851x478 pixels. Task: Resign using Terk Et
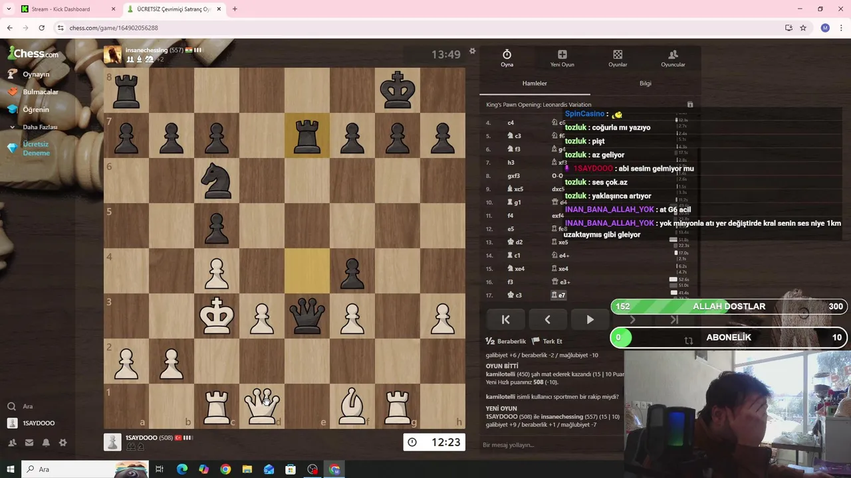pos(547,341)
